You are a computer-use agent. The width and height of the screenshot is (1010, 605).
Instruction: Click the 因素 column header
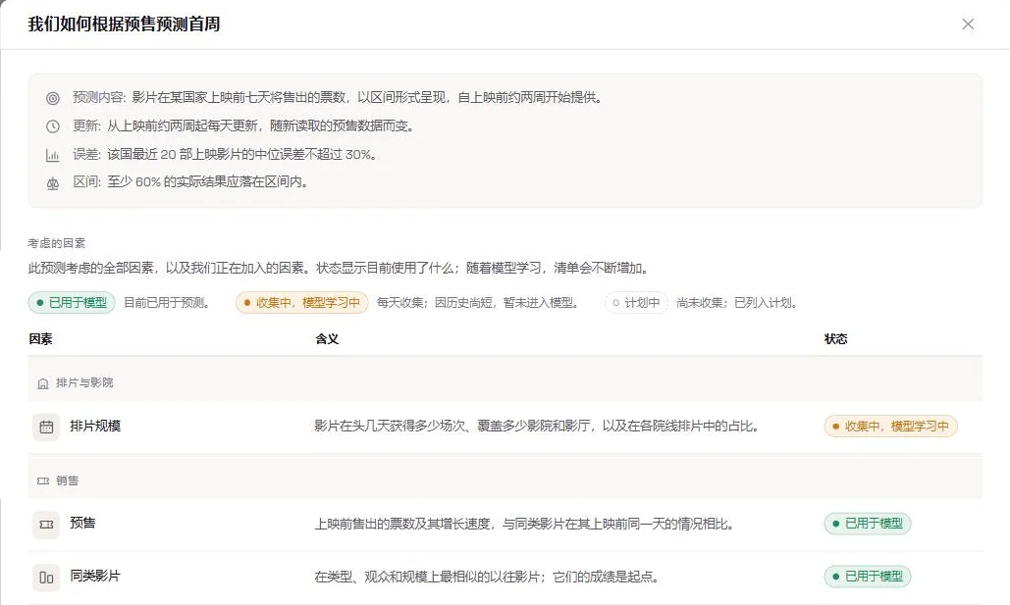pyautogui.click(x=40, y=339)
